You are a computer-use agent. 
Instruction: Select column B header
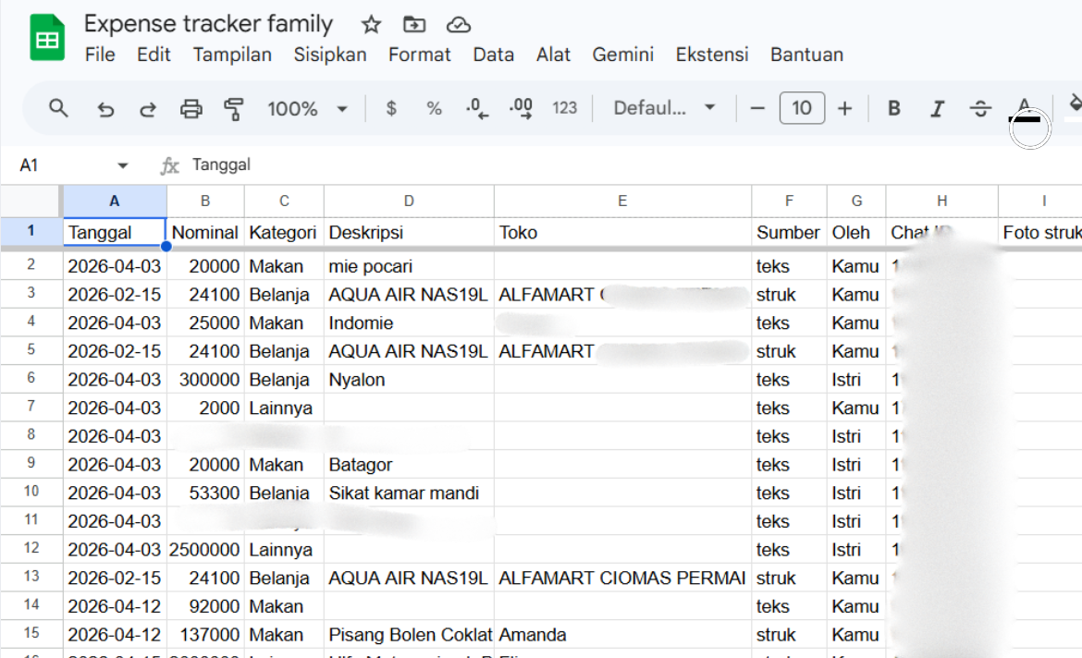tap(205, 201)
